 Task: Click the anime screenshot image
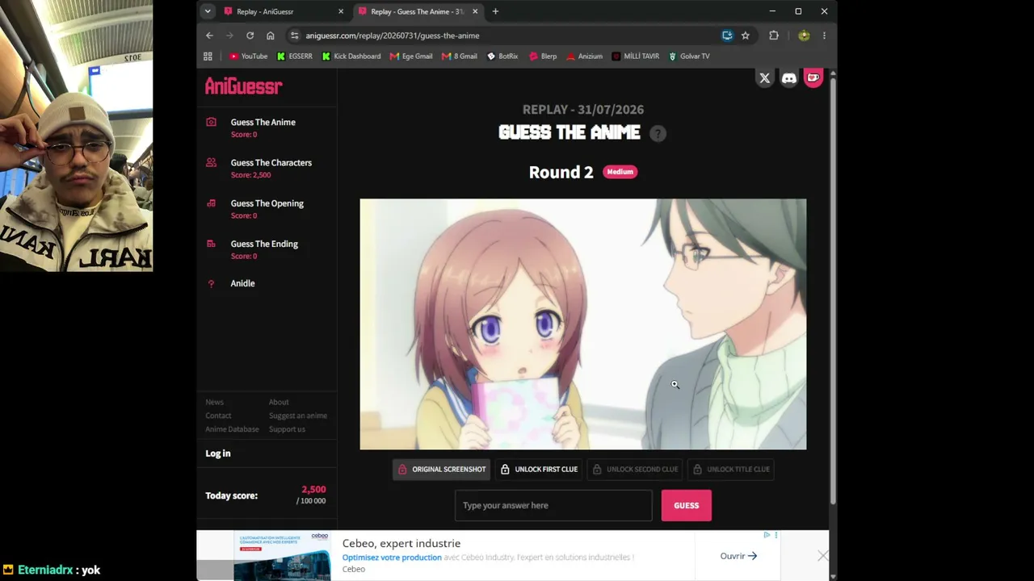583,324
